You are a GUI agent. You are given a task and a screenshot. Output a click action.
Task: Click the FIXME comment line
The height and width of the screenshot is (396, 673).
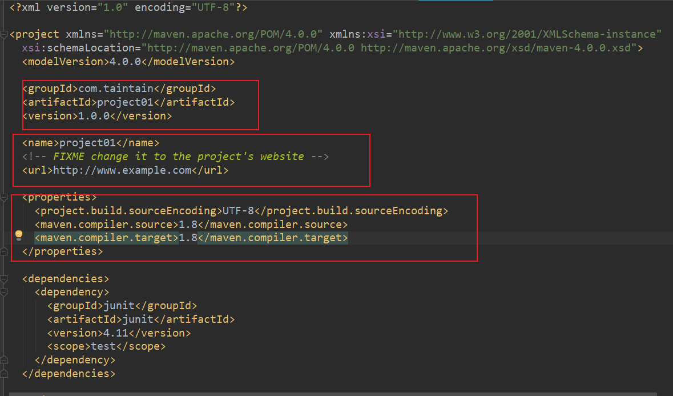pyautogui.click(x=176, y=157)
